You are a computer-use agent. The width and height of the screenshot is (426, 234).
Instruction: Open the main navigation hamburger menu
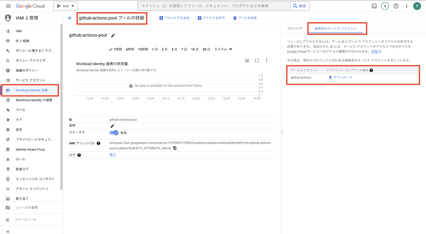[x=8, y=6]
